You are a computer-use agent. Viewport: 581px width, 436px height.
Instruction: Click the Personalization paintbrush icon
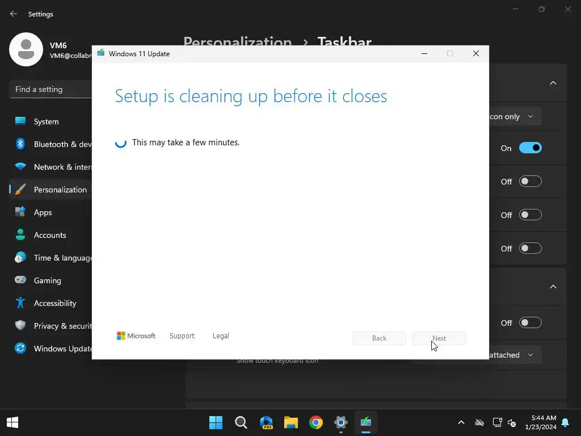click(20, 189)
